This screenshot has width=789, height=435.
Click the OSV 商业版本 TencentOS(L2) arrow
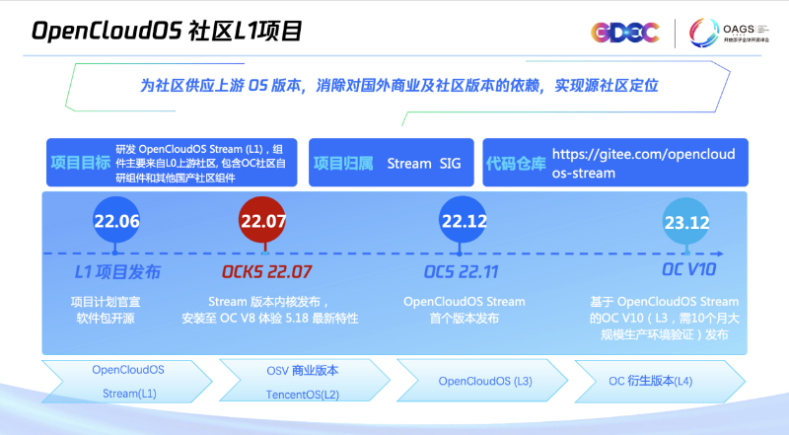pyautogui.click(x=302, y=382)
